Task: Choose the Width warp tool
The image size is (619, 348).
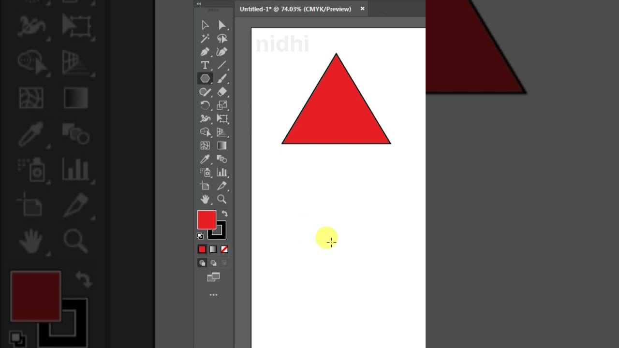Action: tap(205, 118)
